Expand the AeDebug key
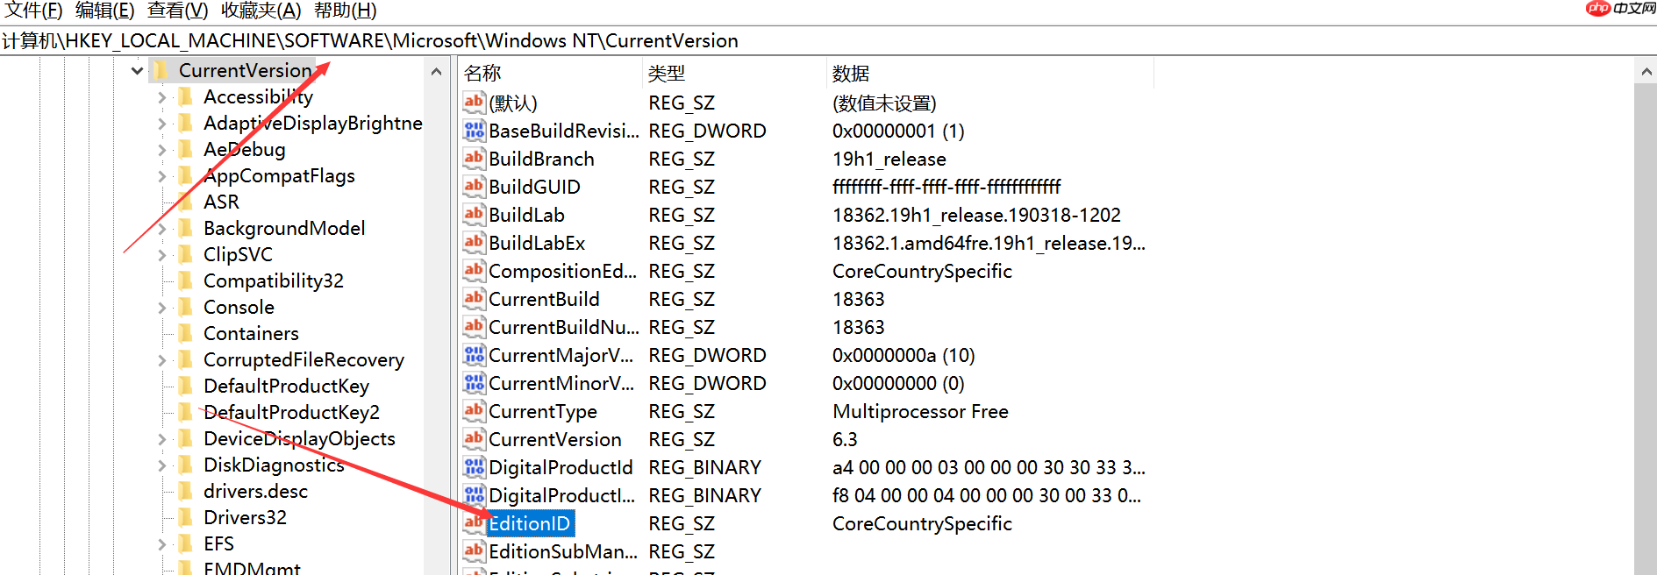Viewport: 1657px width, 575px height. [161, 150]
